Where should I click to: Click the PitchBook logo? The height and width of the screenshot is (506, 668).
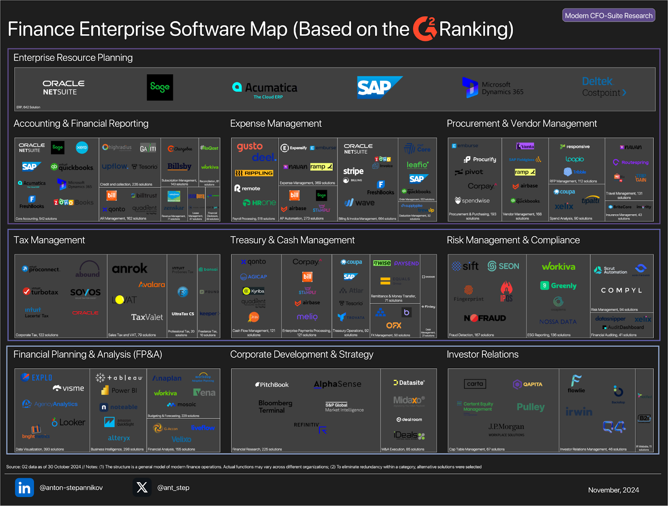click(x=272, y=385)
